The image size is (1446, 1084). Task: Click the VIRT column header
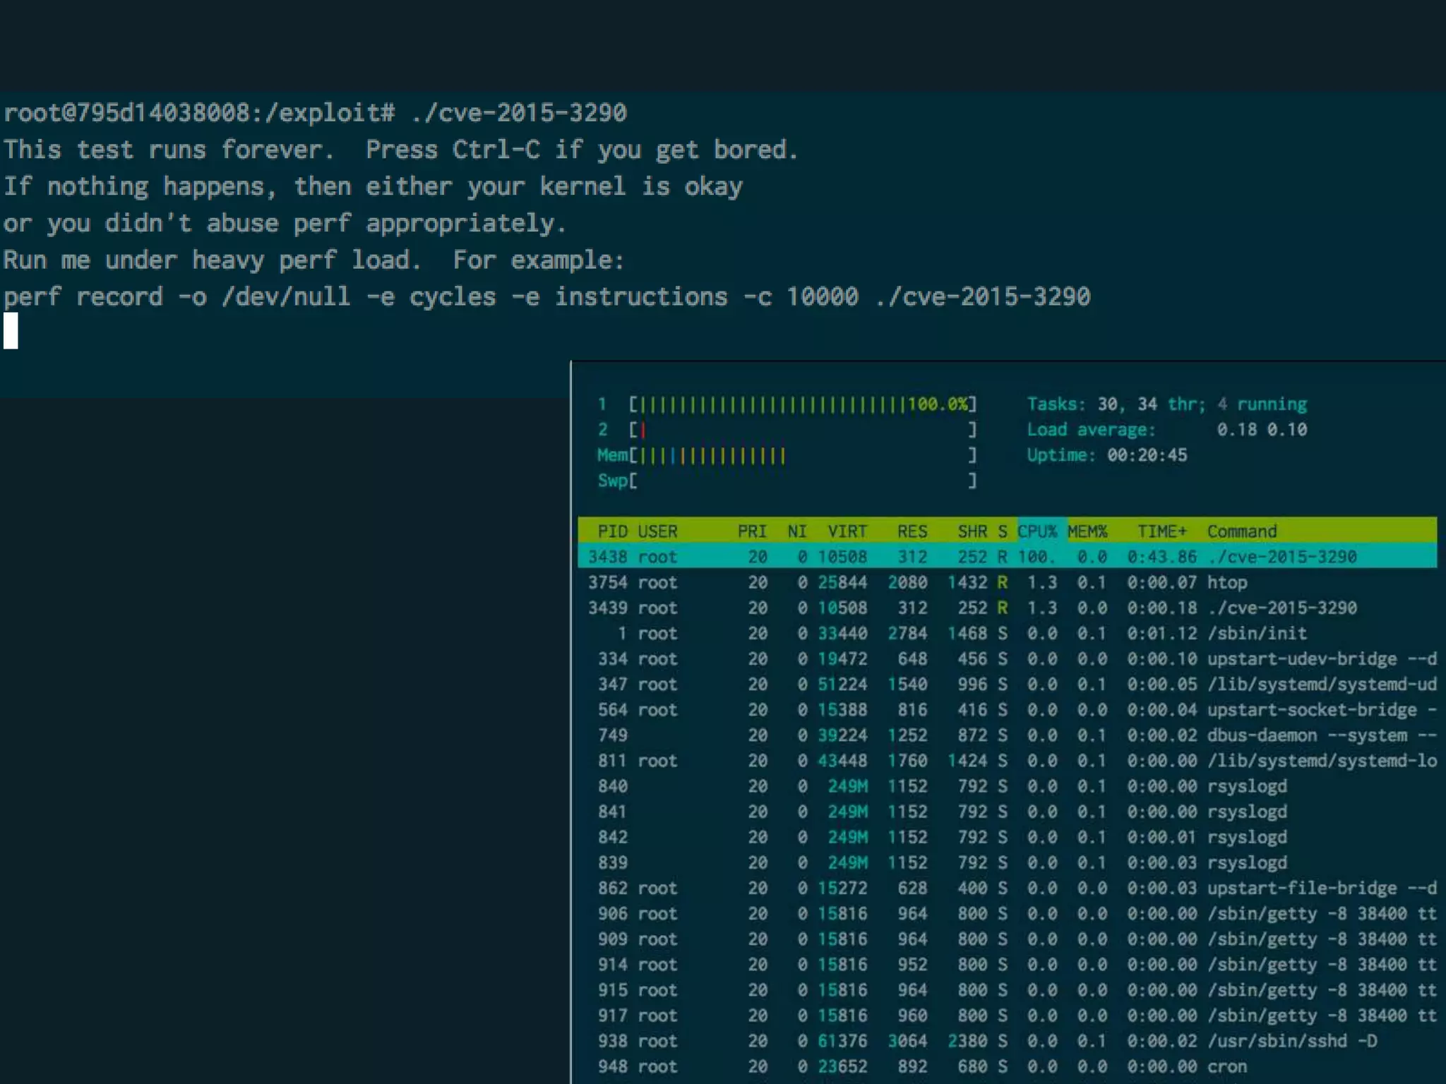[847, 531]
